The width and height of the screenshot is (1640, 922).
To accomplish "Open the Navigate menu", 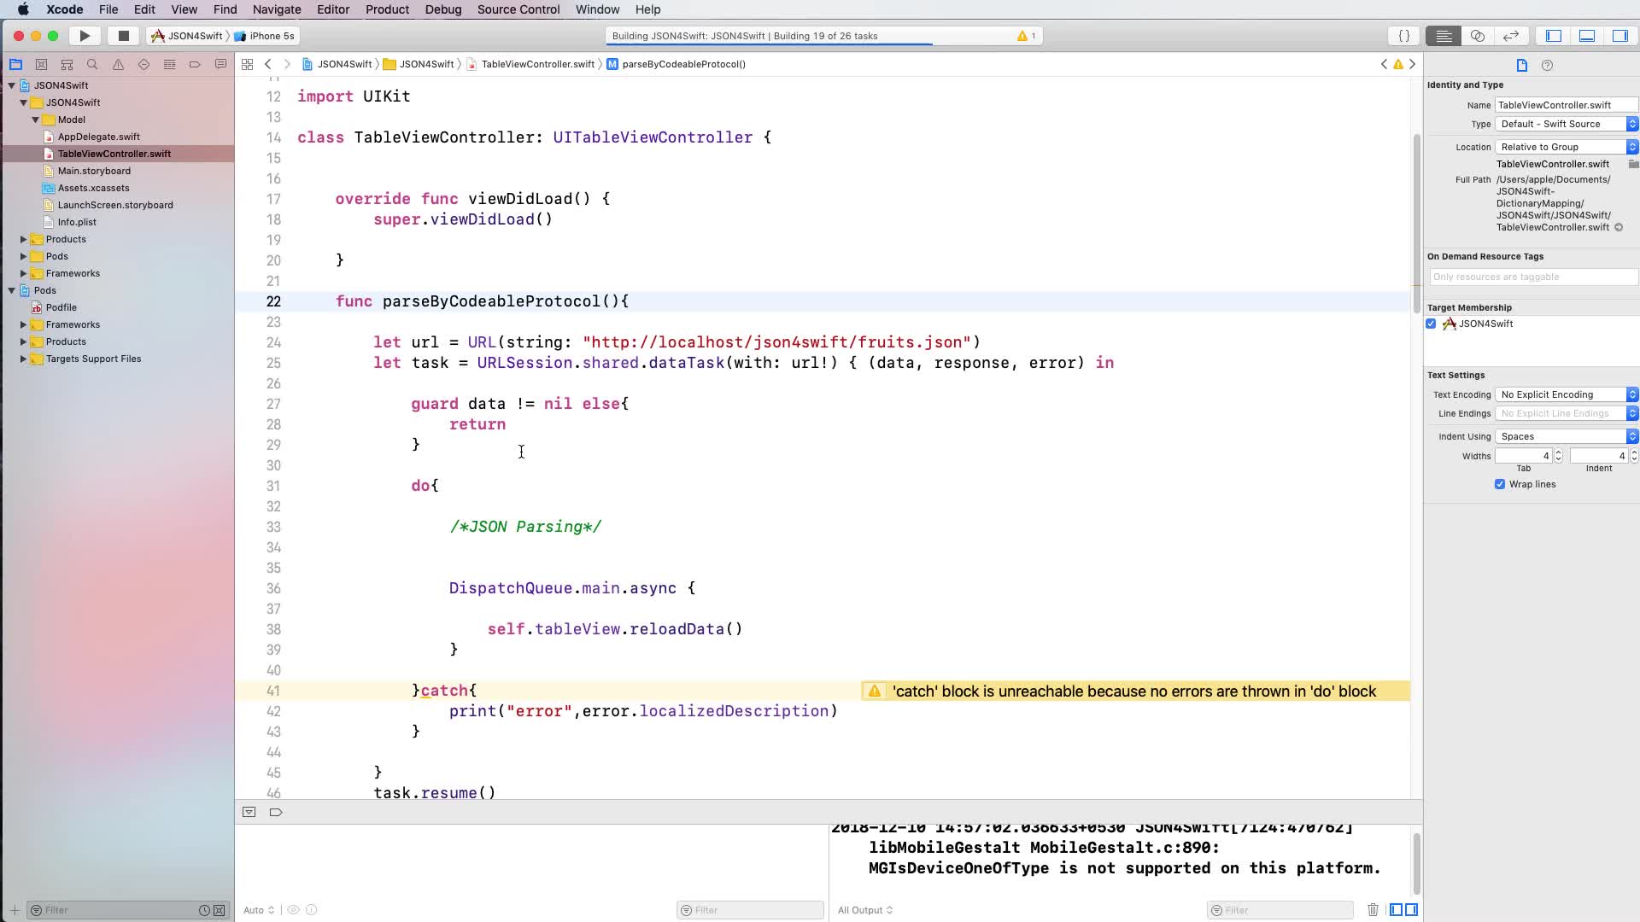I will point(277,9).
